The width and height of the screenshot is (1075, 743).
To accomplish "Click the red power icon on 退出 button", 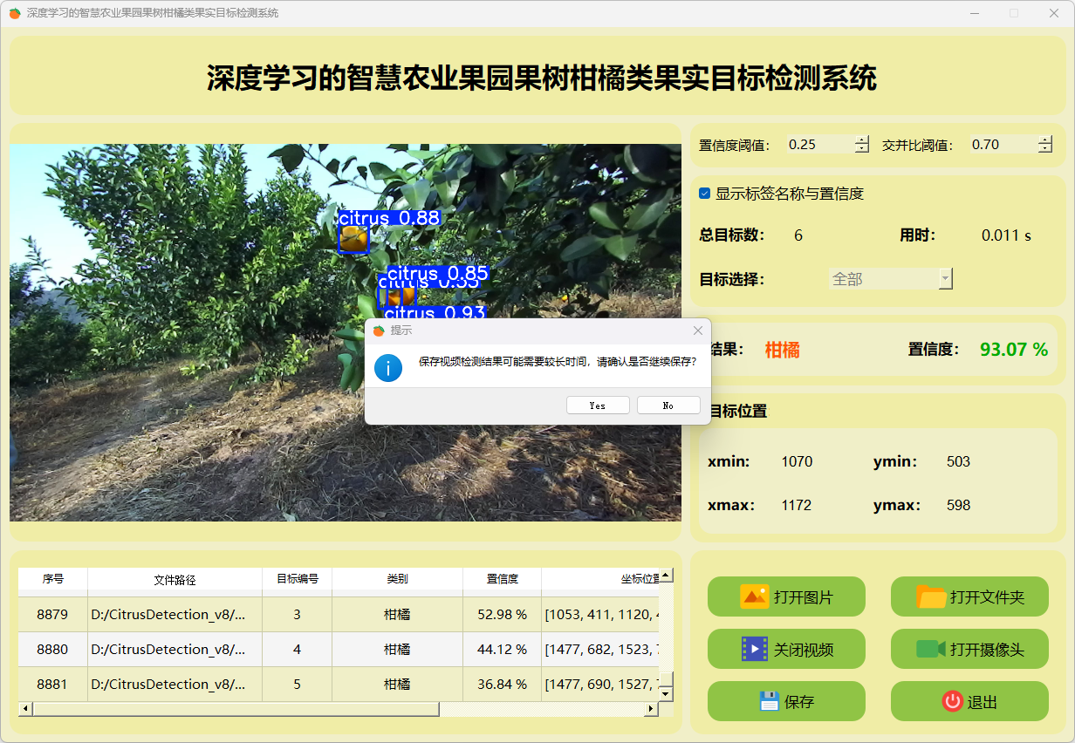I will pyautogui.click(x=952, y=701).
